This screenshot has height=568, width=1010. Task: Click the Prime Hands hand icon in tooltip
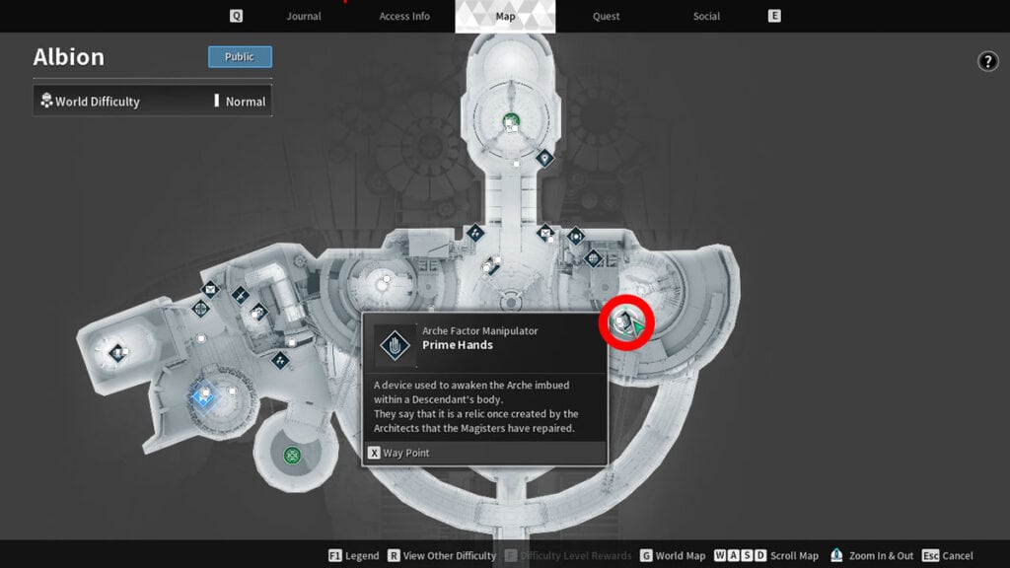pos(395,345)
